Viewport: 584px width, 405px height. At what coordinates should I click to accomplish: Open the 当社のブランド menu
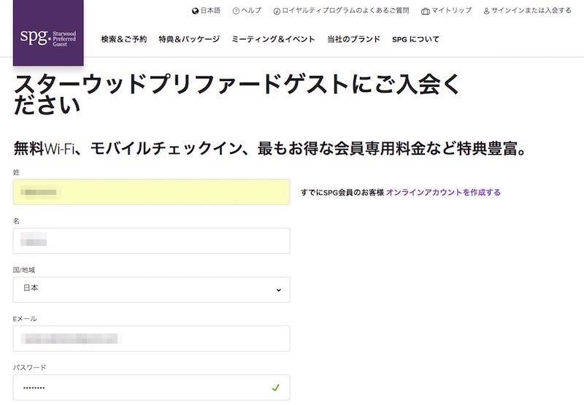[354, 39]
